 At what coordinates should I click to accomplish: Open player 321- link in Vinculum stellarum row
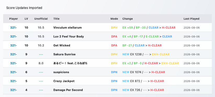pos(14,28)
